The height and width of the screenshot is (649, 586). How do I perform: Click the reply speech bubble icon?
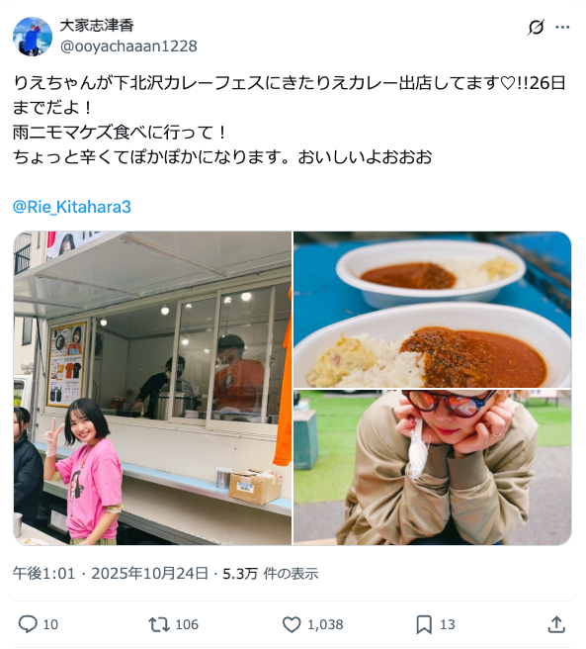tap(28, 624)
